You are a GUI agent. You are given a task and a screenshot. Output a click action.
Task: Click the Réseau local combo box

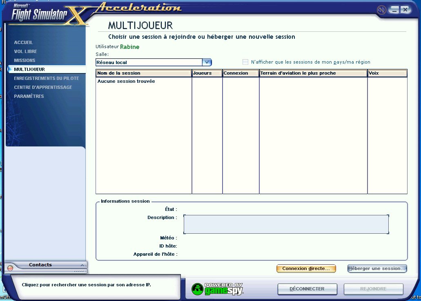coord(154,62)
